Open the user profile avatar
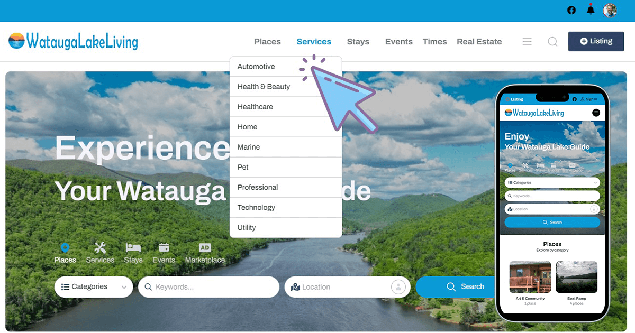The image size is (635, 333). pyautogui.click(x=610, y=10)
